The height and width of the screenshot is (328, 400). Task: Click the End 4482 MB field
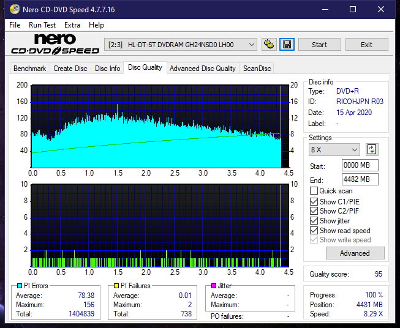click(x=360, y=179)
